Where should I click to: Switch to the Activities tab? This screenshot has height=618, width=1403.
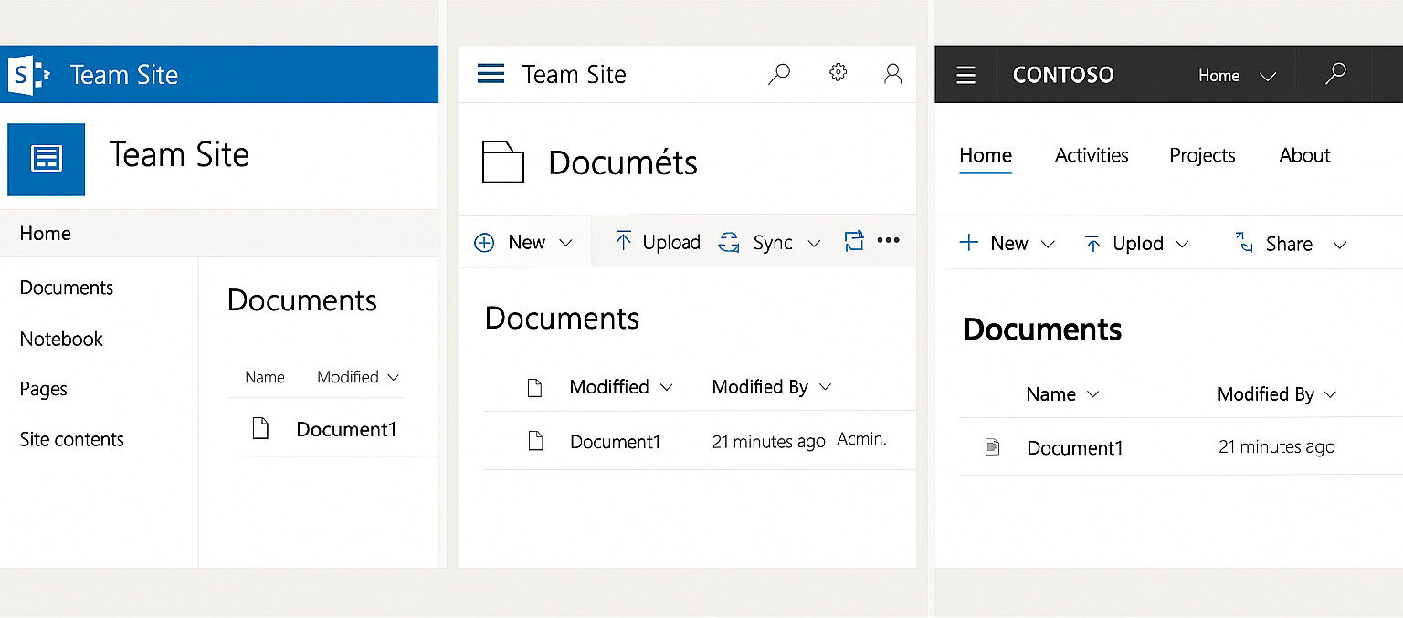(x=1092, y=155)
